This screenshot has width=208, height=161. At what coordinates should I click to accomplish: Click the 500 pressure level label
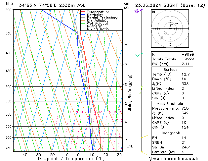(9, 87)
